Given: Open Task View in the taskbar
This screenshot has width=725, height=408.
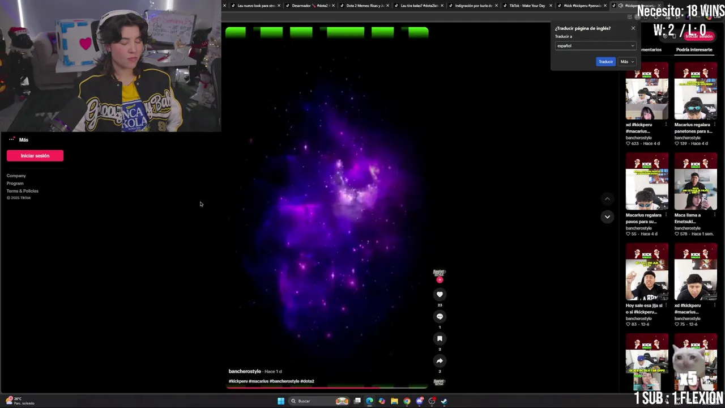Looking at the screenshot, I should 357,401.
